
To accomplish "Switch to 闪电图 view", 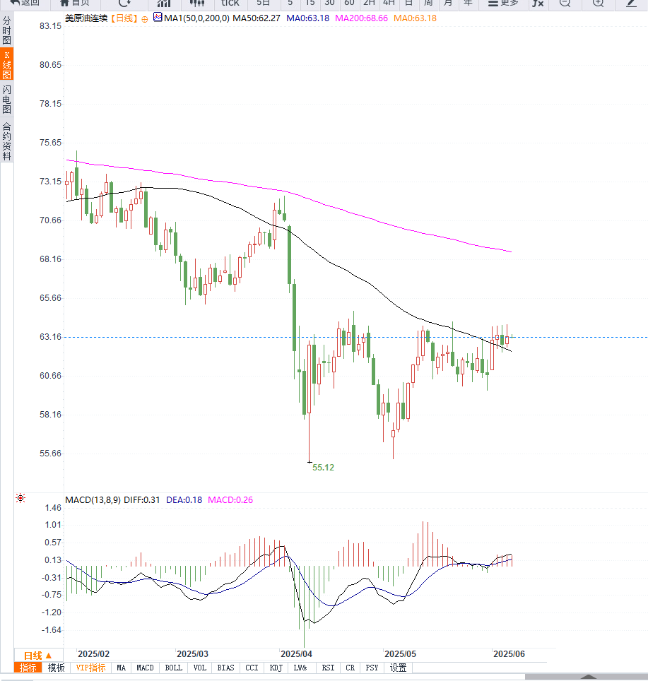I will pyautogui.click(x=6, y=100).
